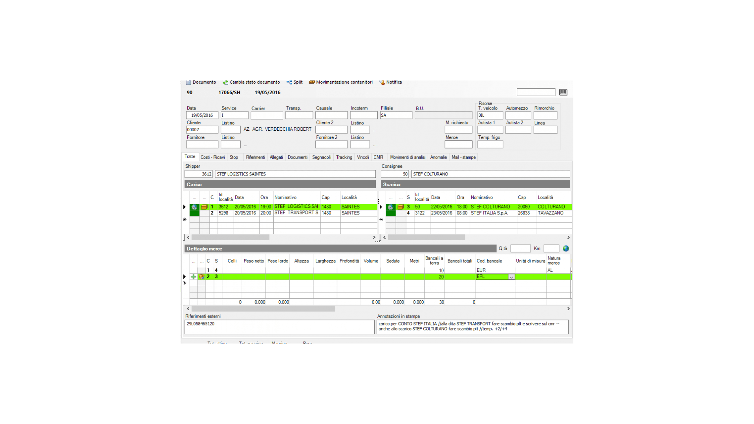
Task: Switch to Costi - Ricavi tab
Action: 212,157
